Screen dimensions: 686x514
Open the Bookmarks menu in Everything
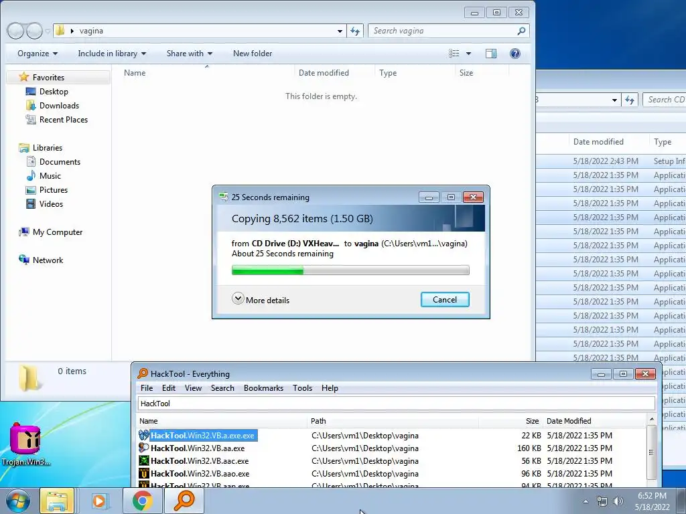point(263,388)
